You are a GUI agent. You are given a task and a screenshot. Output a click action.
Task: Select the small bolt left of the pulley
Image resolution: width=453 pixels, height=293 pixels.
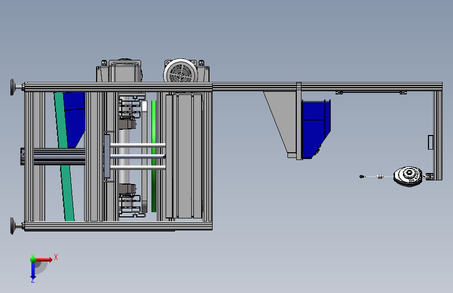point(362,177)
